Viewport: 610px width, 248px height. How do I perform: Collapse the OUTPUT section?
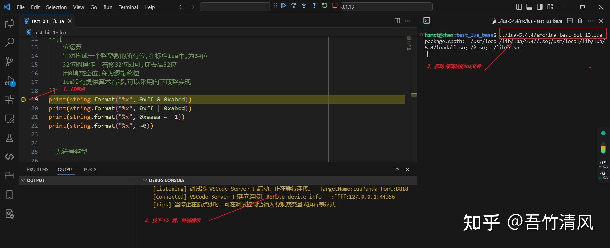click(x=23, y=180)
